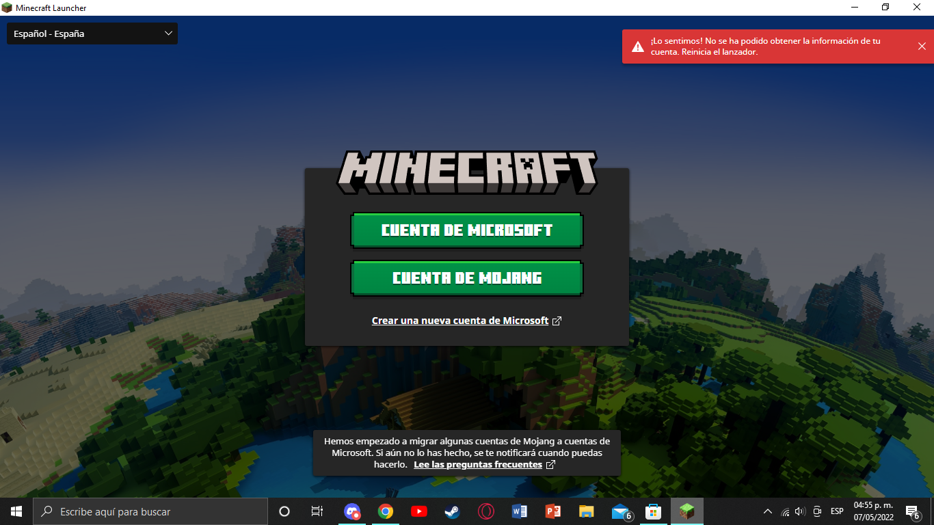The width and height of the screenshot is (934, 525).
Task: Click the Meet Now camera tray icon
Action: [817, 511]
